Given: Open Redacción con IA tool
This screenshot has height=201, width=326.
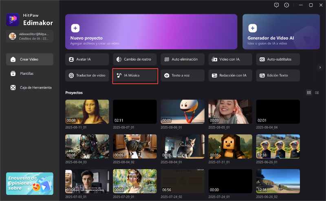Looking at the screenshot, I should tap(230, 76).
